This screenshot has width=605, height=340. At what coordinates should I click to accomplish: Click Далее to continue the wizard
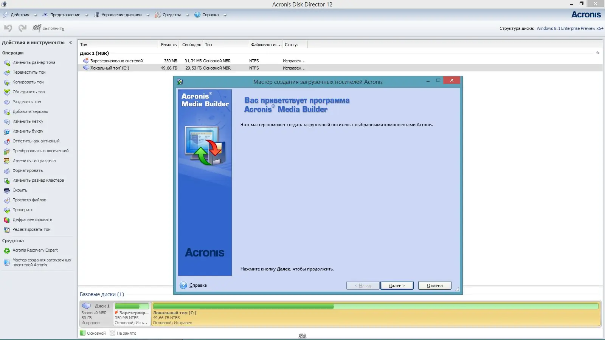pos(397,286)
